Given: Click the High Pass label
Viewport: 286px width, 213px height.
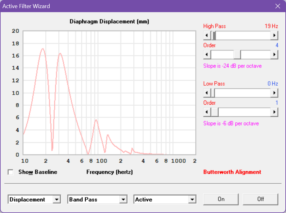Looking at the screenshot, I should click(x=215, y=26).
